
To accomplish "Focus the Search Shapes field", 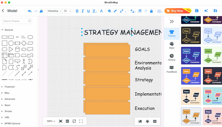I will [17, 21].
